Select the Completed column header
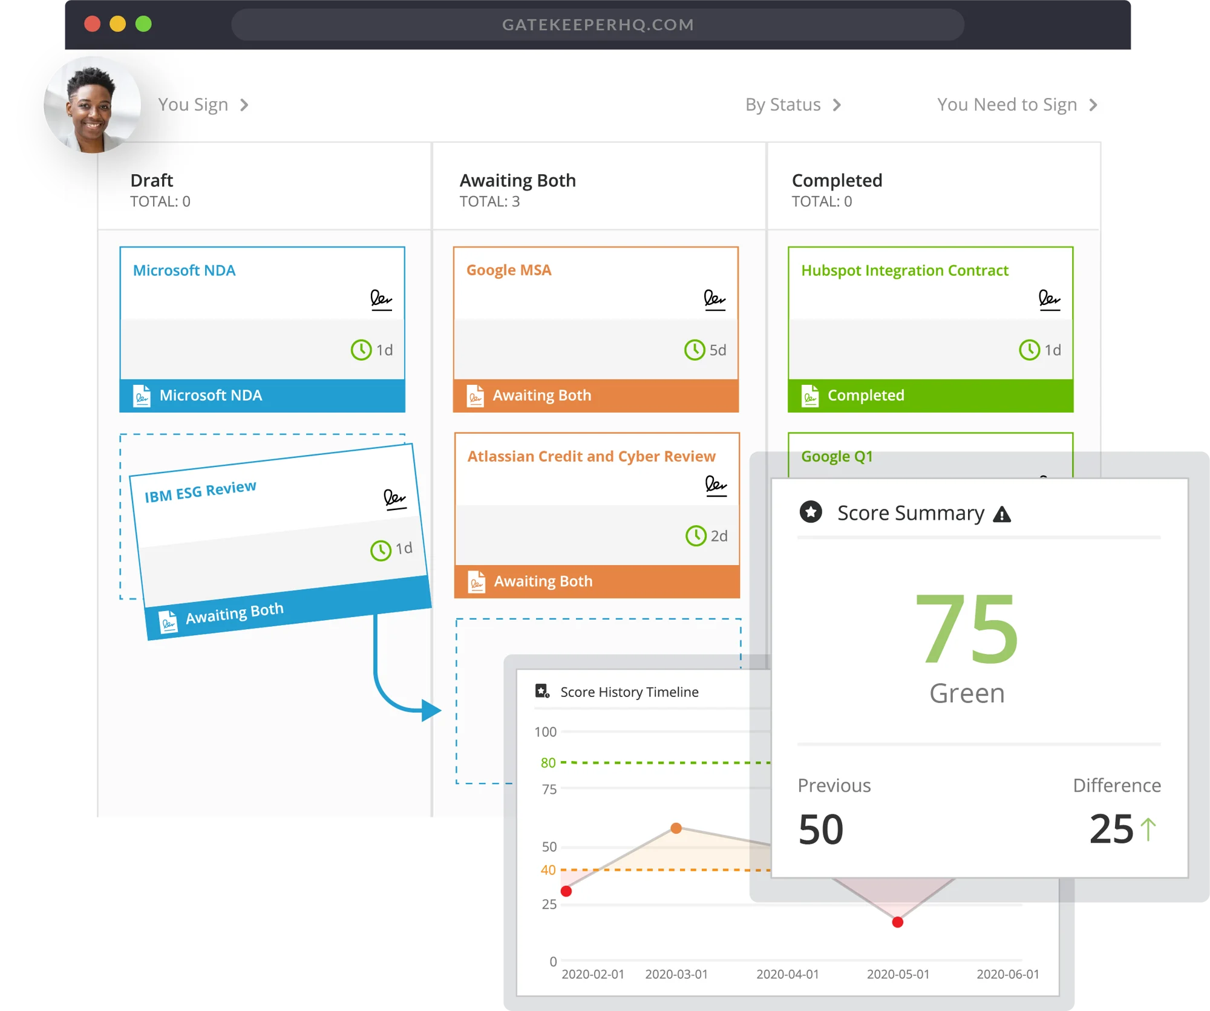1210x1011 pixels. (837, 180)
